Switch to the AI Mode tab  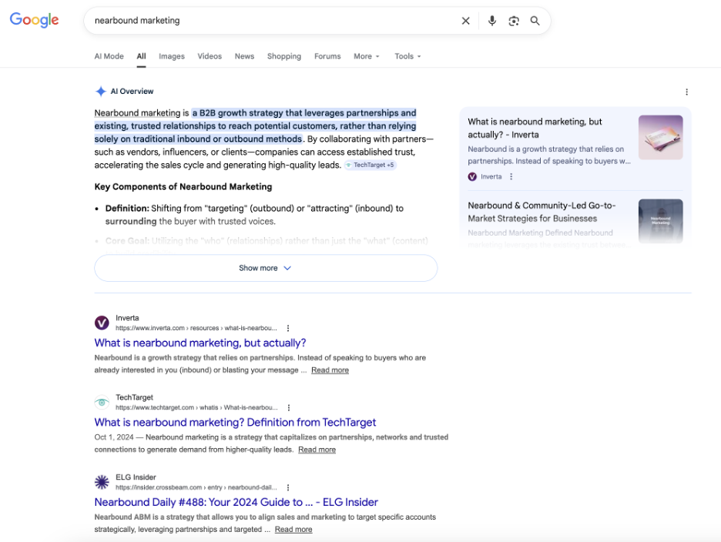pos(109,56)
